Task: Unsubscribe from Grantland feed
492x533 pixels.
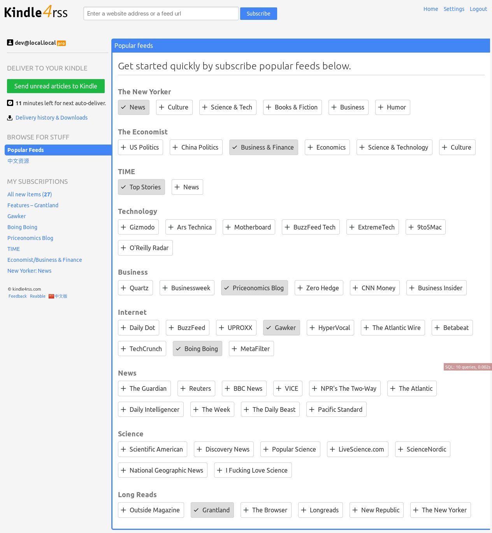Action: pos(212,510)
